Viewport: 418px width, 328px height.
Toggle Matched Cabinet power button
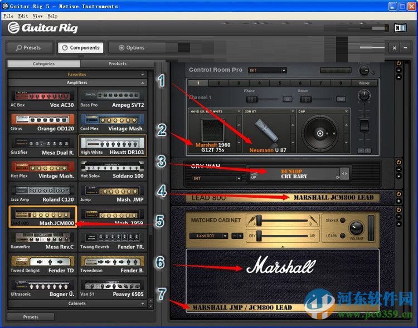click(x=398, y=210)
